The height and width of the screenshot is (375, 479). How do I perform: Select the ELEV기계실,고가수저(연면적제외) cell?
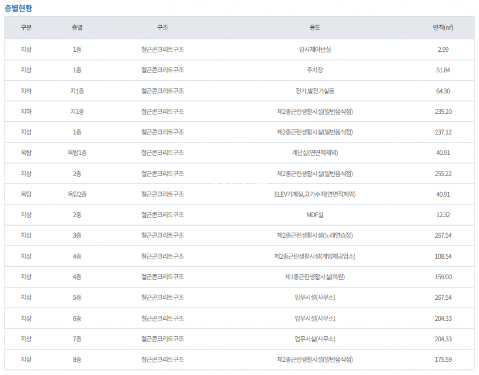[x=315, y=194]
